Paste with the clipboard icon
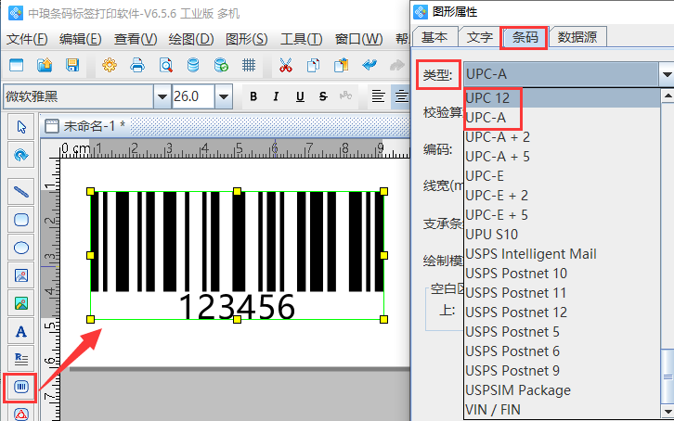The width and height of the screenshot is (674, 421). 342,65
